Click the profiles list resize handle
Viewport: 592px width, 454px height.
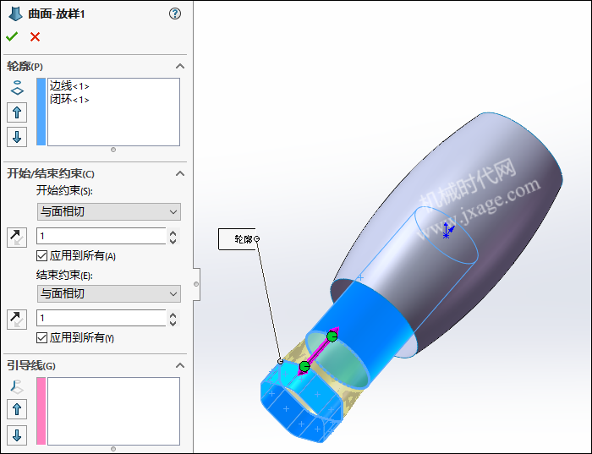click(x=113, y=150)
